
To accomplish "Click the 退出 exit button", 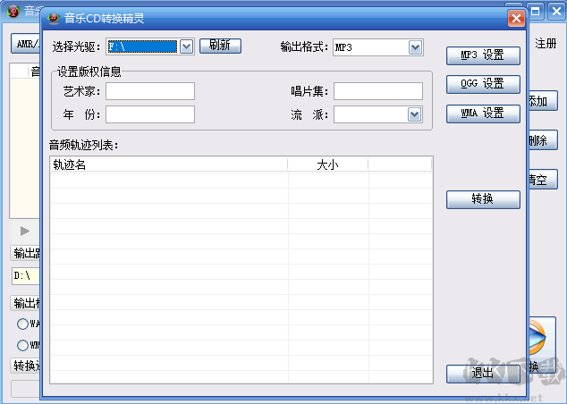I will coord(483,374).
